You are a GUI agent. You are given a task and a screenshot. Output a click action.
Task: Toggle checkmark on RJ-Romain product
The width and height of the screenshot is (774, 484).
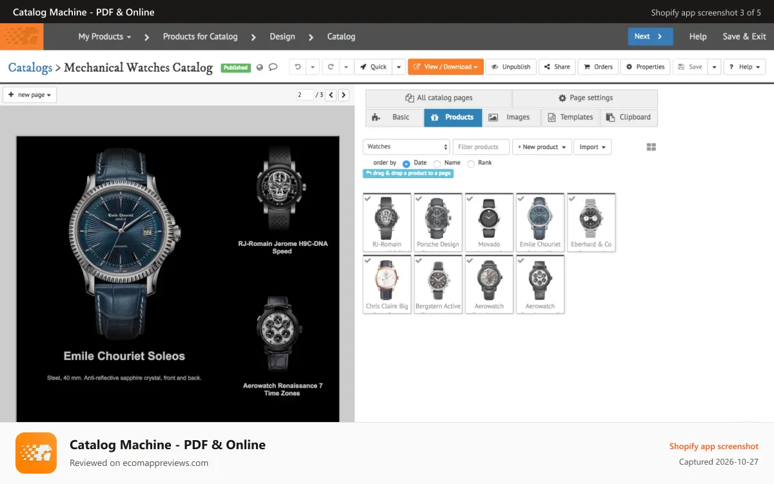click(368, 199)
